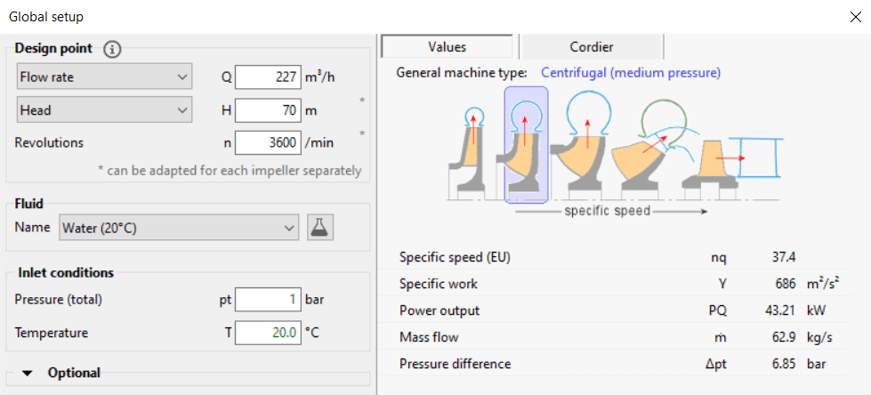Open the Flow rate dropdown
This screenshot has width=871, height=395.
pyautogui.click(x=104, y=77)
